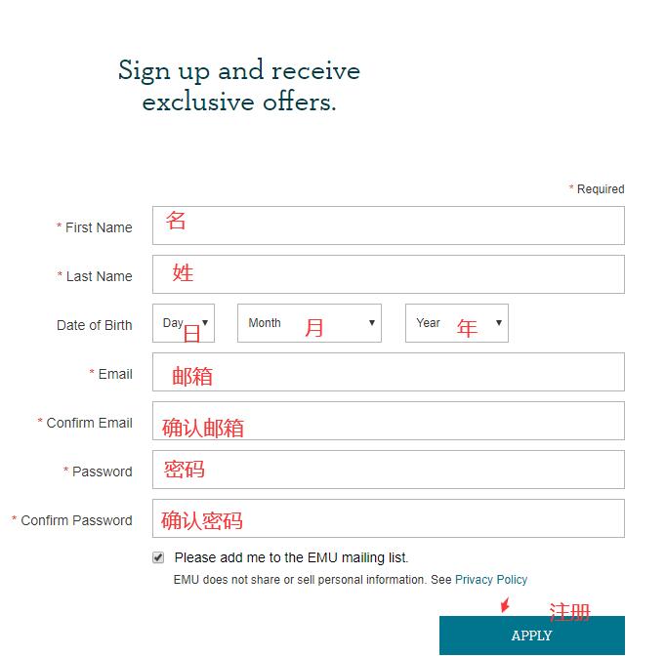Expand the Month dropdown
The image size is (665, 656).
point(309,323)
